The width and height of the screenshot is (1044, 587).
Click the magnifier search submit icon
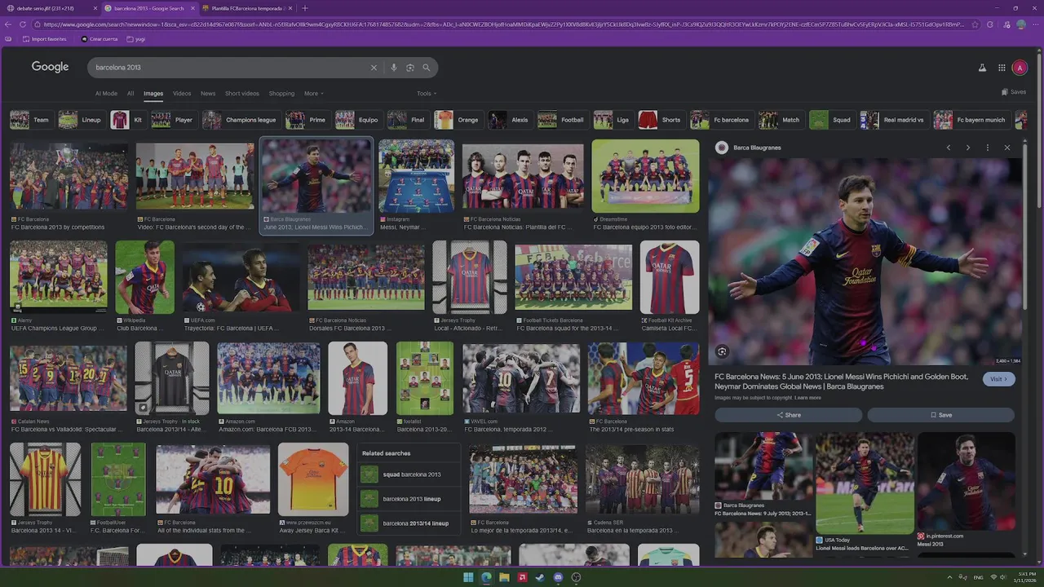pyautogui.click(x=426, y=68)
